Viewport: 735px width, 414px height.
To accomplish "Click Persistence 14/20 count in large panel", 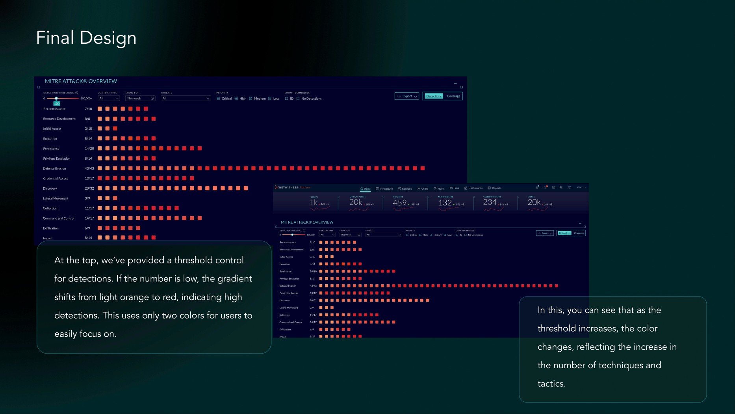I will point(89,149).
